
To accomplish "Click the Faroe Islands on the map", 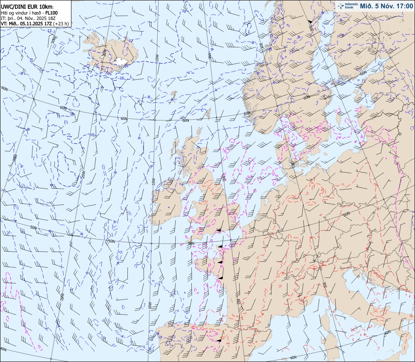I will pos(173,96).
